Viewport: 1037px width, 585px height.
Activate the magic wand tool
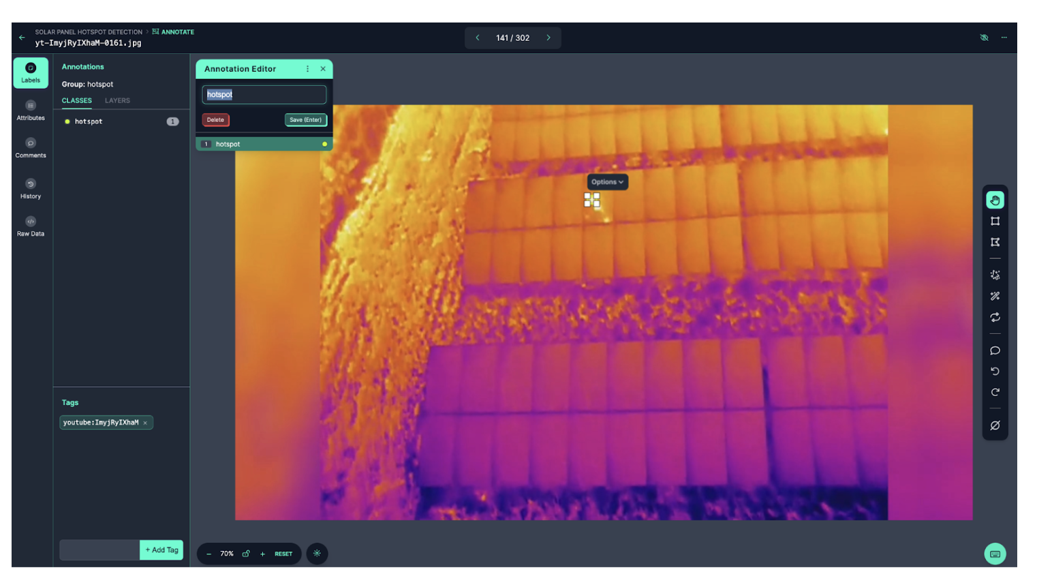(x=995, y=297)
